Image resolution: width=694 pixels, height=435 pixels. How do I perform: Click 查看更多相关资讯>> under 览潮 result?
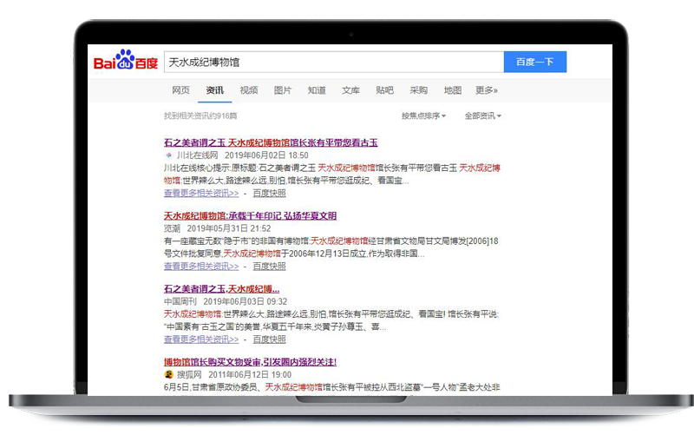click(x=201, y=267)
